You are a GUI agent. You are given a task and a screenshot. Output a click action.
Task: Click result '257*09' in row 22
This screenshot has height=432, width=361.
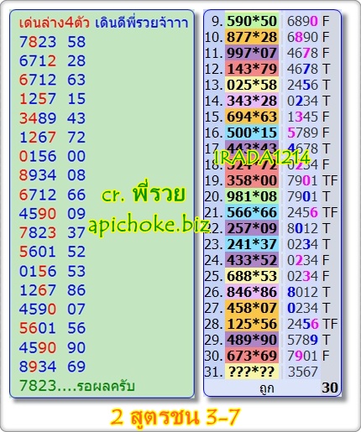(252, 228)
